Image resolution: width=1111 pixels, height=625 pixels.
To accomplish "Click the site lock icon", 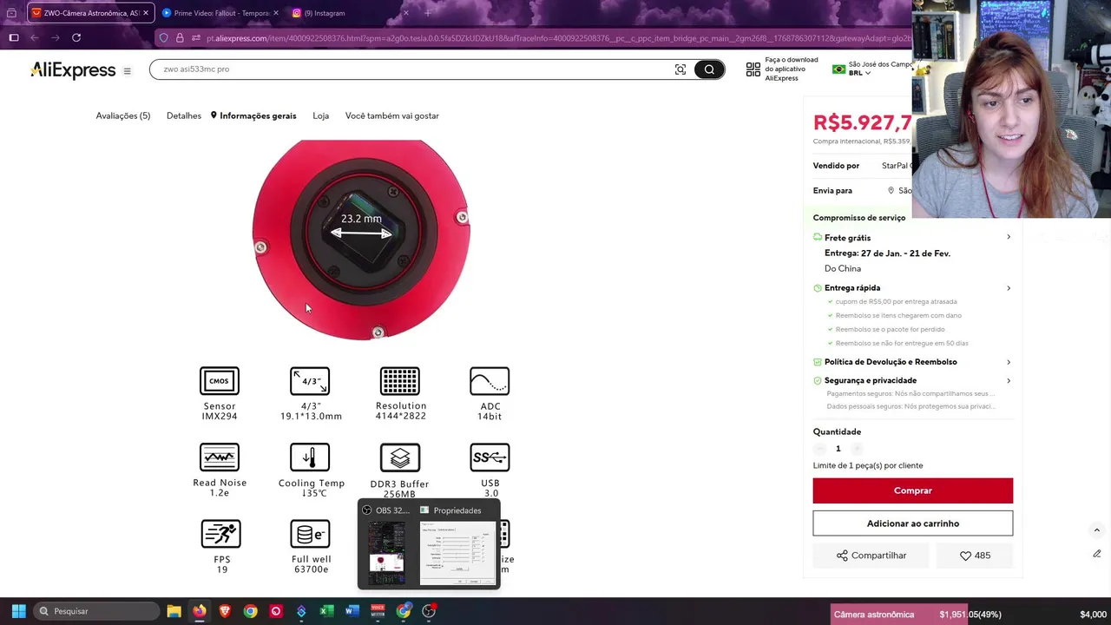I will pyautogui.click(x=180, y=38).
